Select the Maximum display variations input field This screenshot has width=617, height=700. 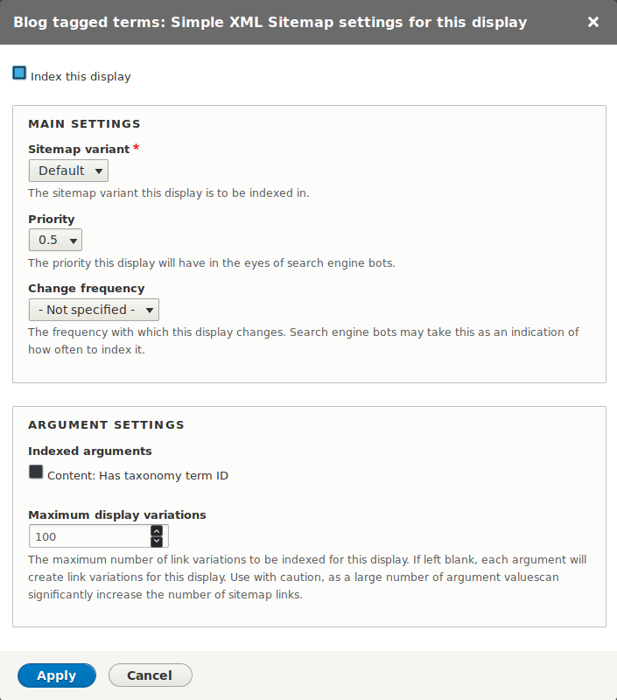pos(88,535)
